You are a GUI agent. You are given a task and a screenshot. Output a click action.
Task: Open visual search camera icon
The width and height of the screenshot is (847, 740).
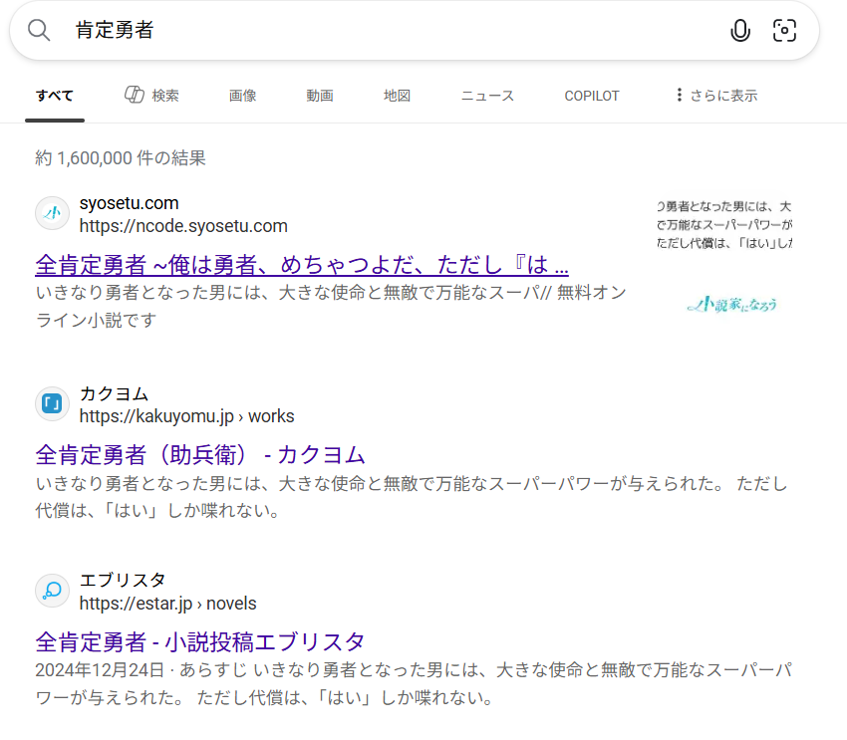pos(785,31)
